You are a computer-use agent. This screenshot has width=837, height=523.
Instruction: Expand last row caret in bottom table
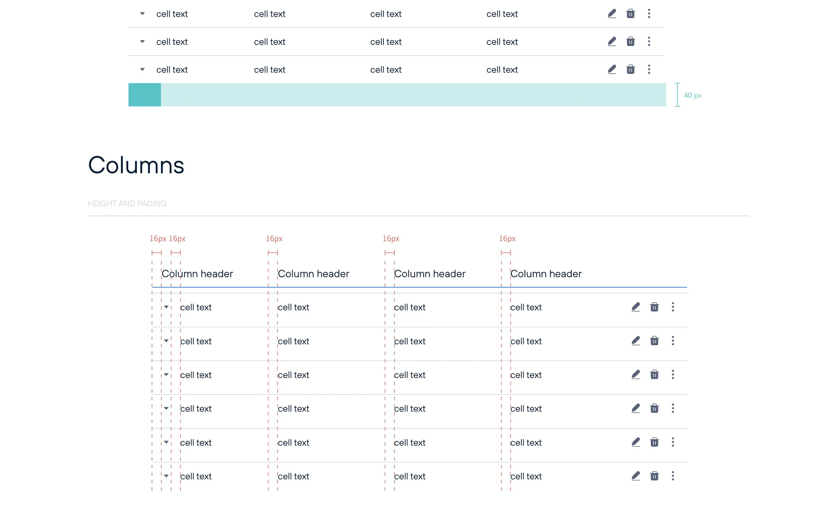166,476
